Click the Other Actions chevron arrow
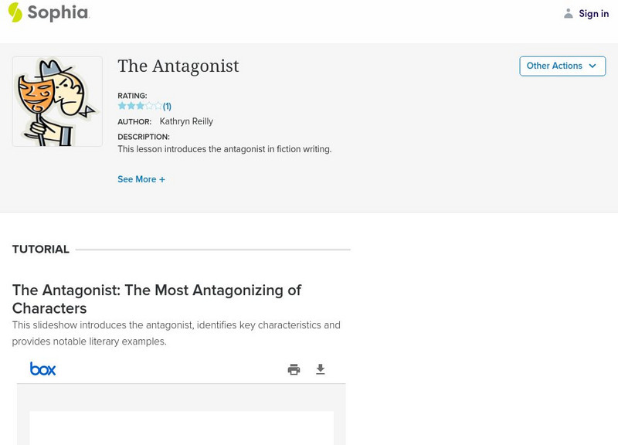This screenshot has height=445, width=618. (593, 66)
